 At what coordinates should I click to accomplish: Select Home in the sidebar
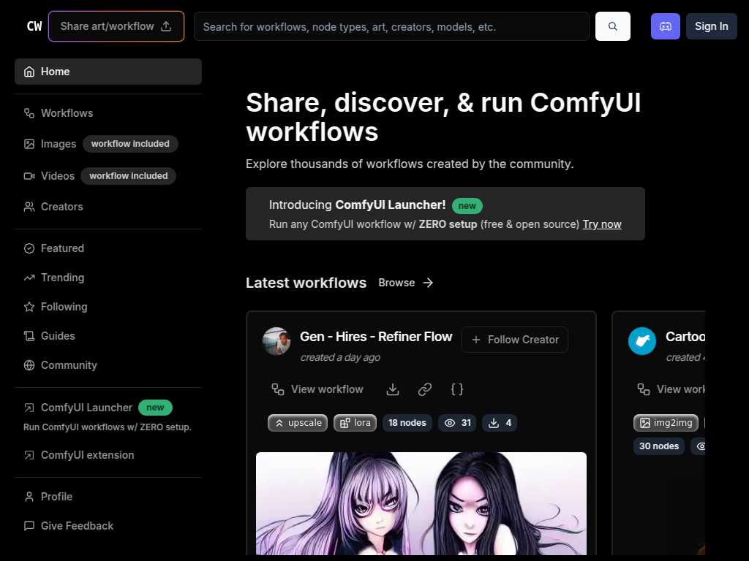108,72
